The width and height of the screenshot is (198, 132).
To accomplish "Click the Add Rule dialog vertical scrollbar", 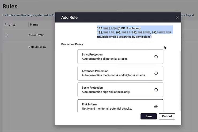I will click(x=180, y=80).
